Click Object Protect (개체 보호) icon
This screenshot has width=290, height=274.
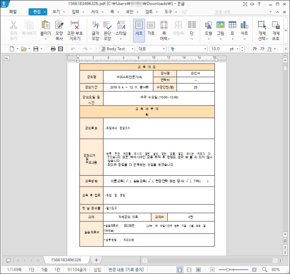[x=276, y=25]
